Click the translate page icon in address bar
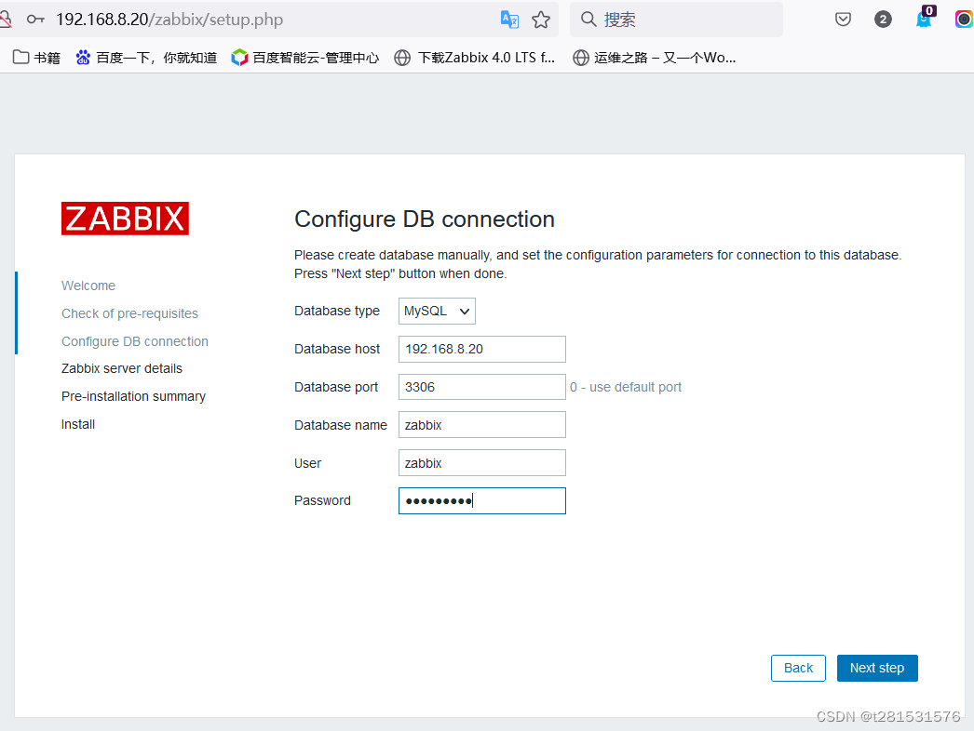The height and width of the screenshot is (731, 974). coord(509,20)
